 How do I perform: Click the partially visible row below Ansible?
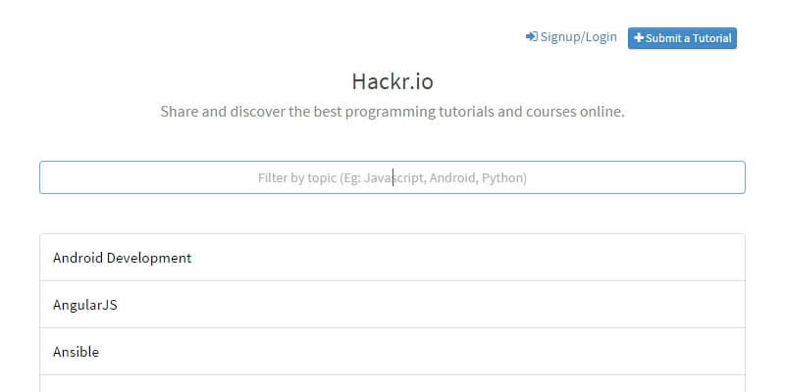tap(392, 384)
